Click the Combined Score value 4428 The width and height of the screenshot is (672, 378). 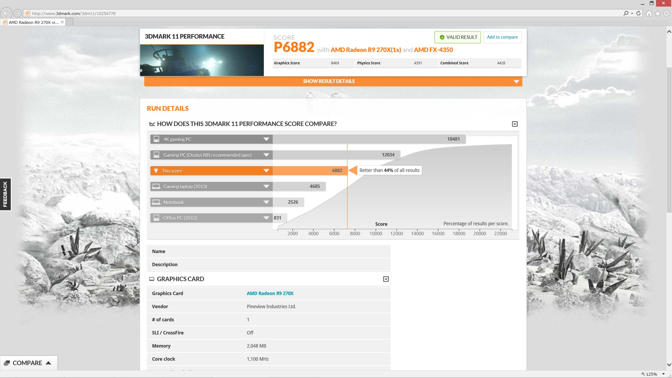click(501, 63)
